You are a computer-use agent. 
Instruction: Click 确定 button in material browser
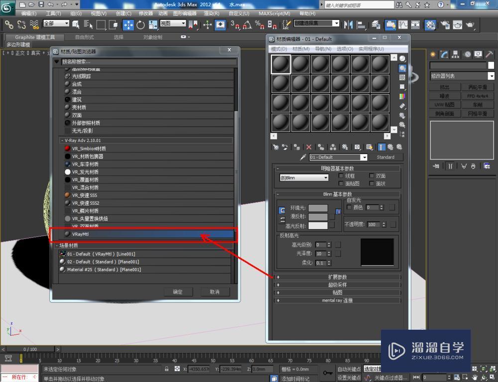coord(178,292)
